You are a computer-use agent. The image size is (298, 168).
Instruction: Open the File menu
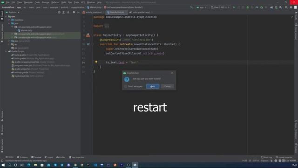[x=7, y=2]
